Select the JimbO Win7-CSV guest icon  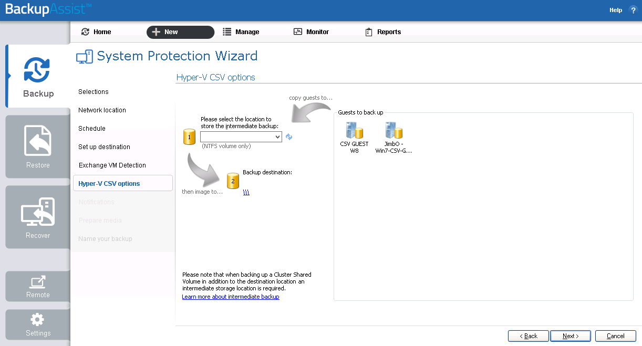[x=394, y=138]
